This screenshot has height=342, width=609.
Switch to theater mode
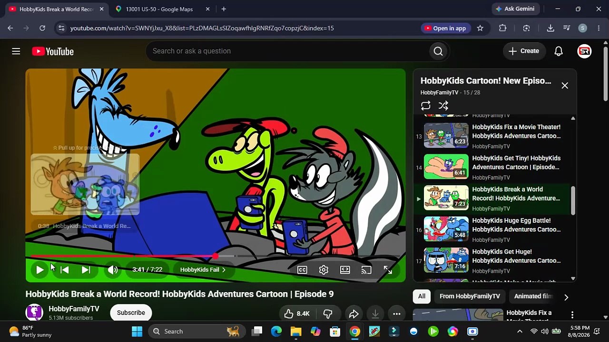click(345, 270)
